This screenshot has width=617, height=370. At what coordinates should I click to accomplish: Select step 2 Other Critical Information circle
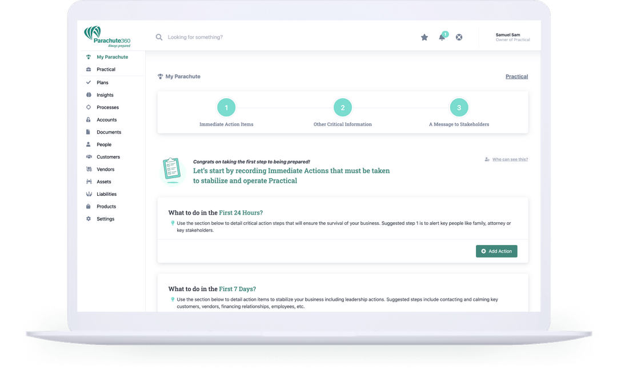pyautogui.click(x=343, y=107)
